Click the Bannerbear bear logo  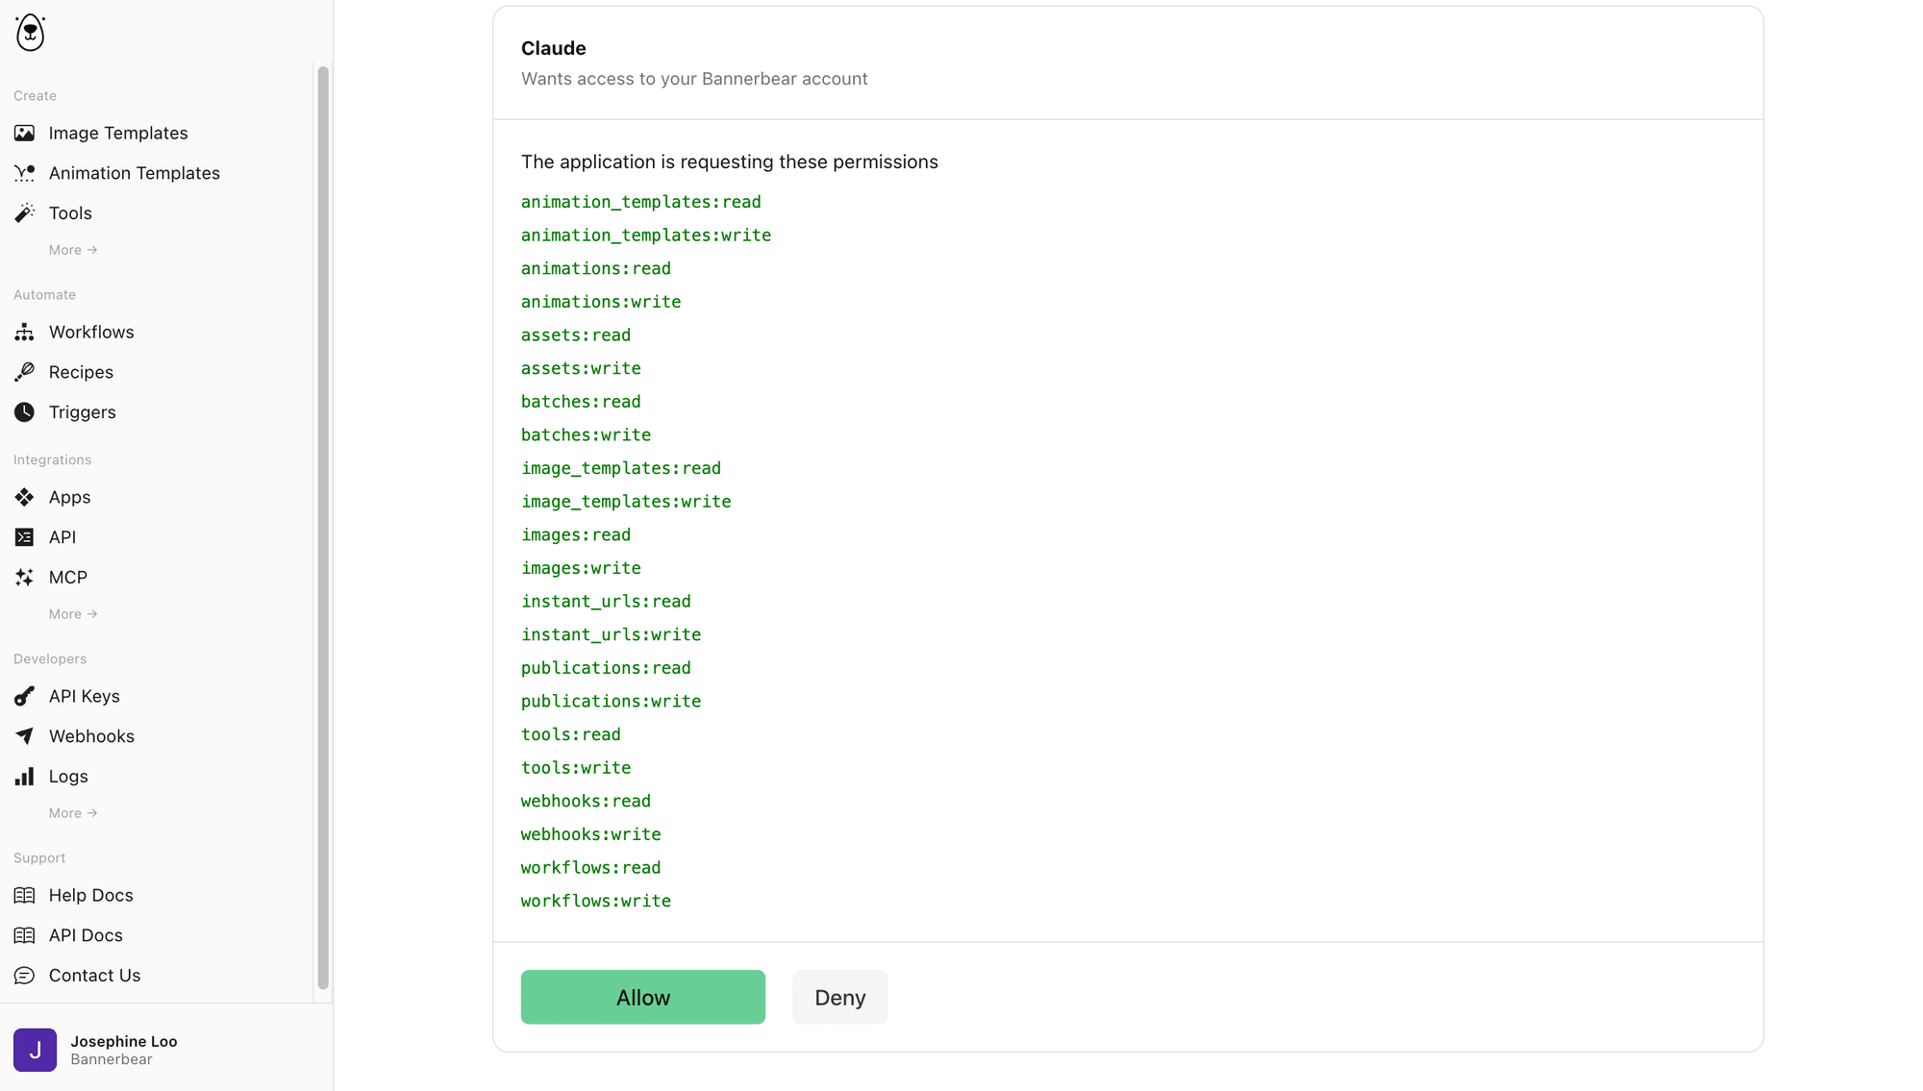click(x=30, y=33)
